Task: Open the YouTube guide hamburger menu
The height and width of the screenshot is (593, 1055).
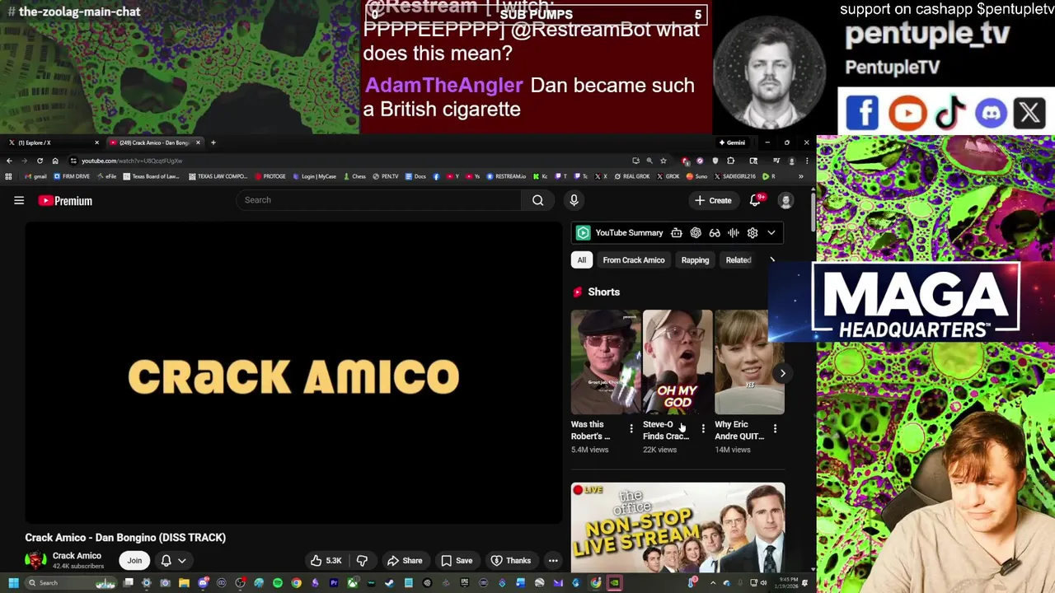Action: tap(19, 200)
